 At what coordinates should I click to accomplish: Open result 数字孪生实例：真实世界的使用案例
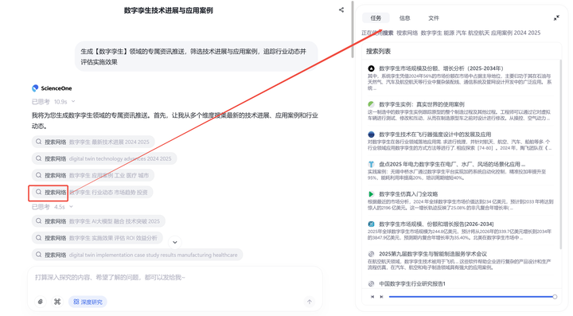coord(422,104)
